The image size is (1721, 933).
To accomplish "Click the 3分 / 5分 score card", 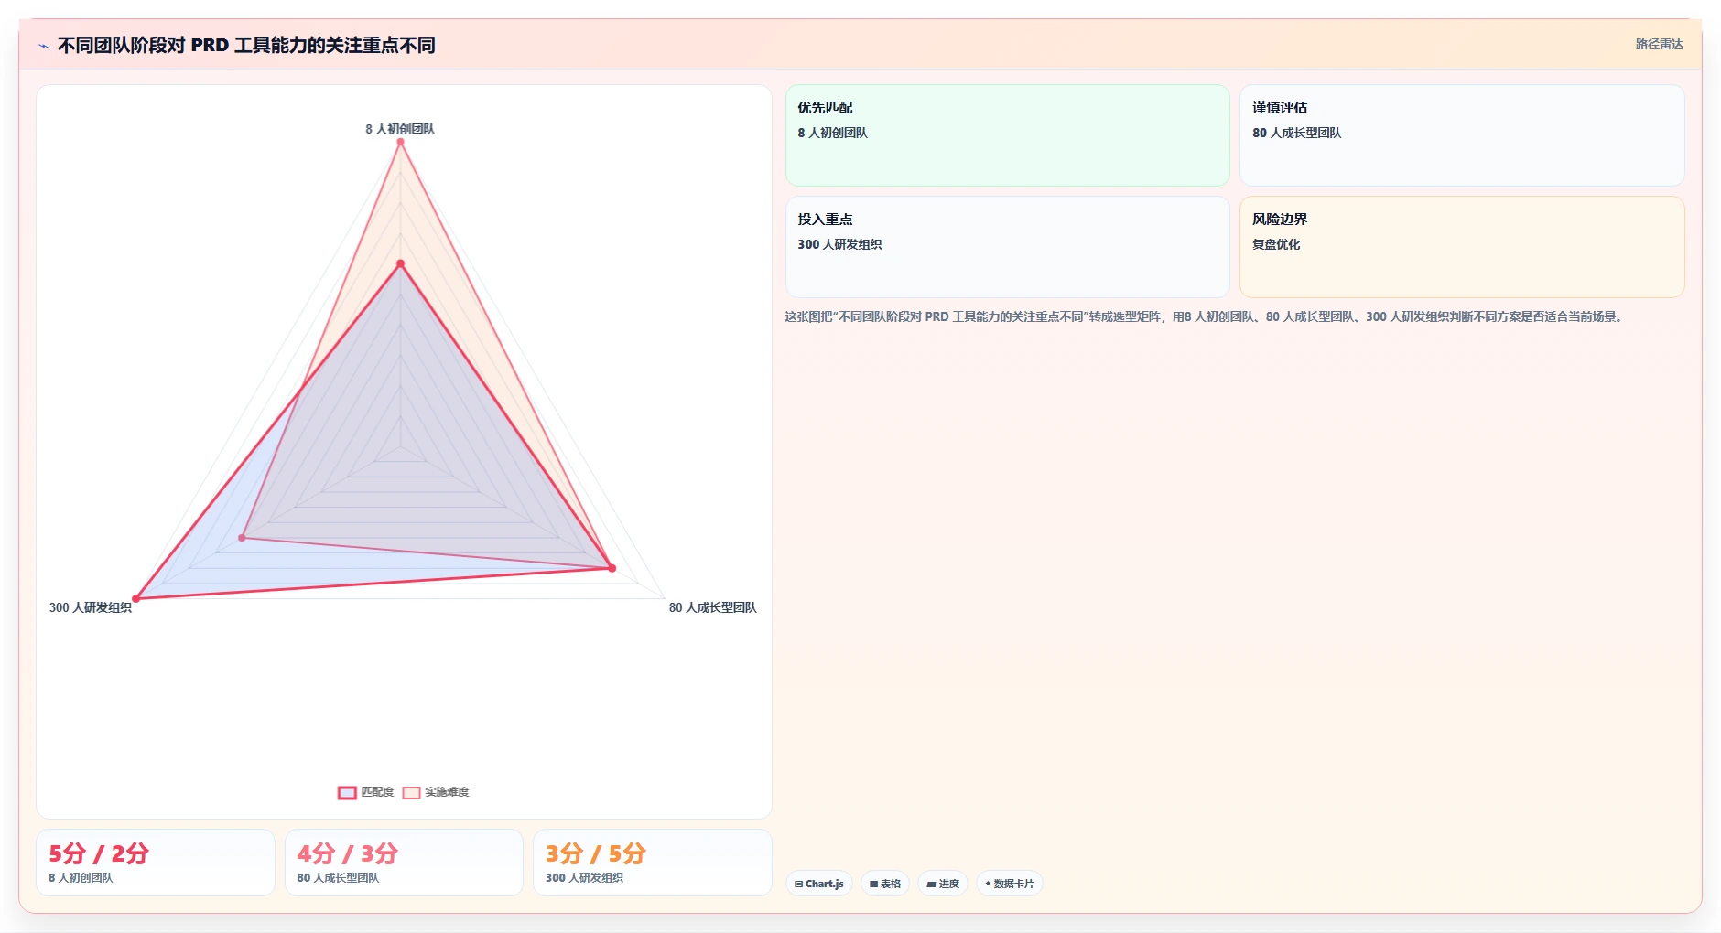I will (653, 863).
